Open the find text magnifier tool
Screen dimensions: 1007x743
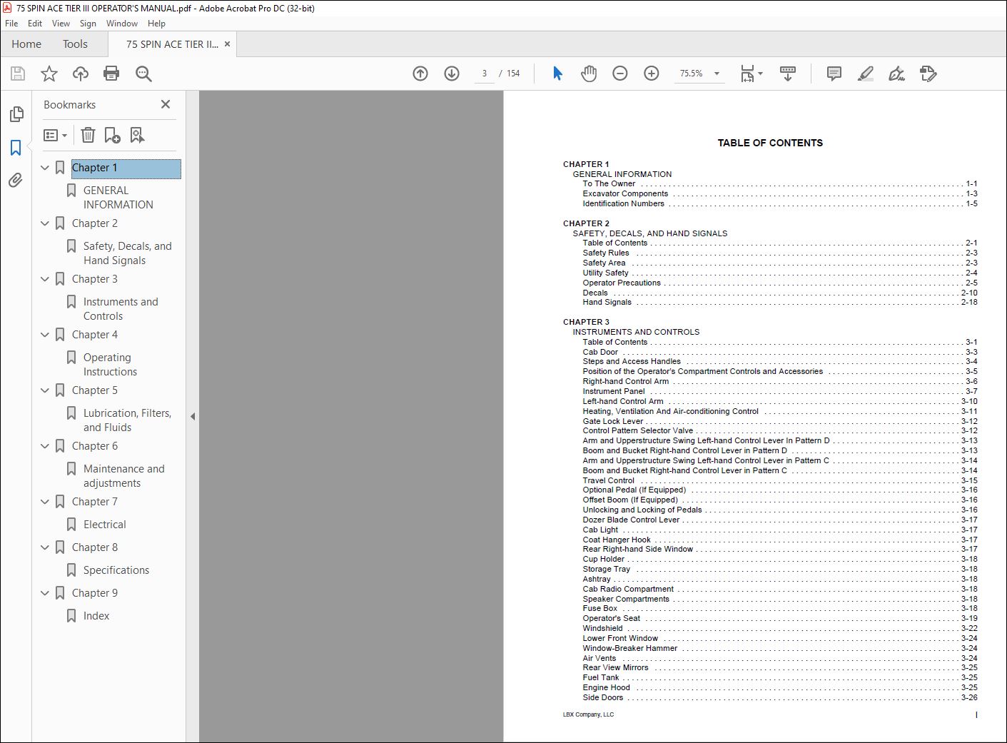(x=143, y=74)
